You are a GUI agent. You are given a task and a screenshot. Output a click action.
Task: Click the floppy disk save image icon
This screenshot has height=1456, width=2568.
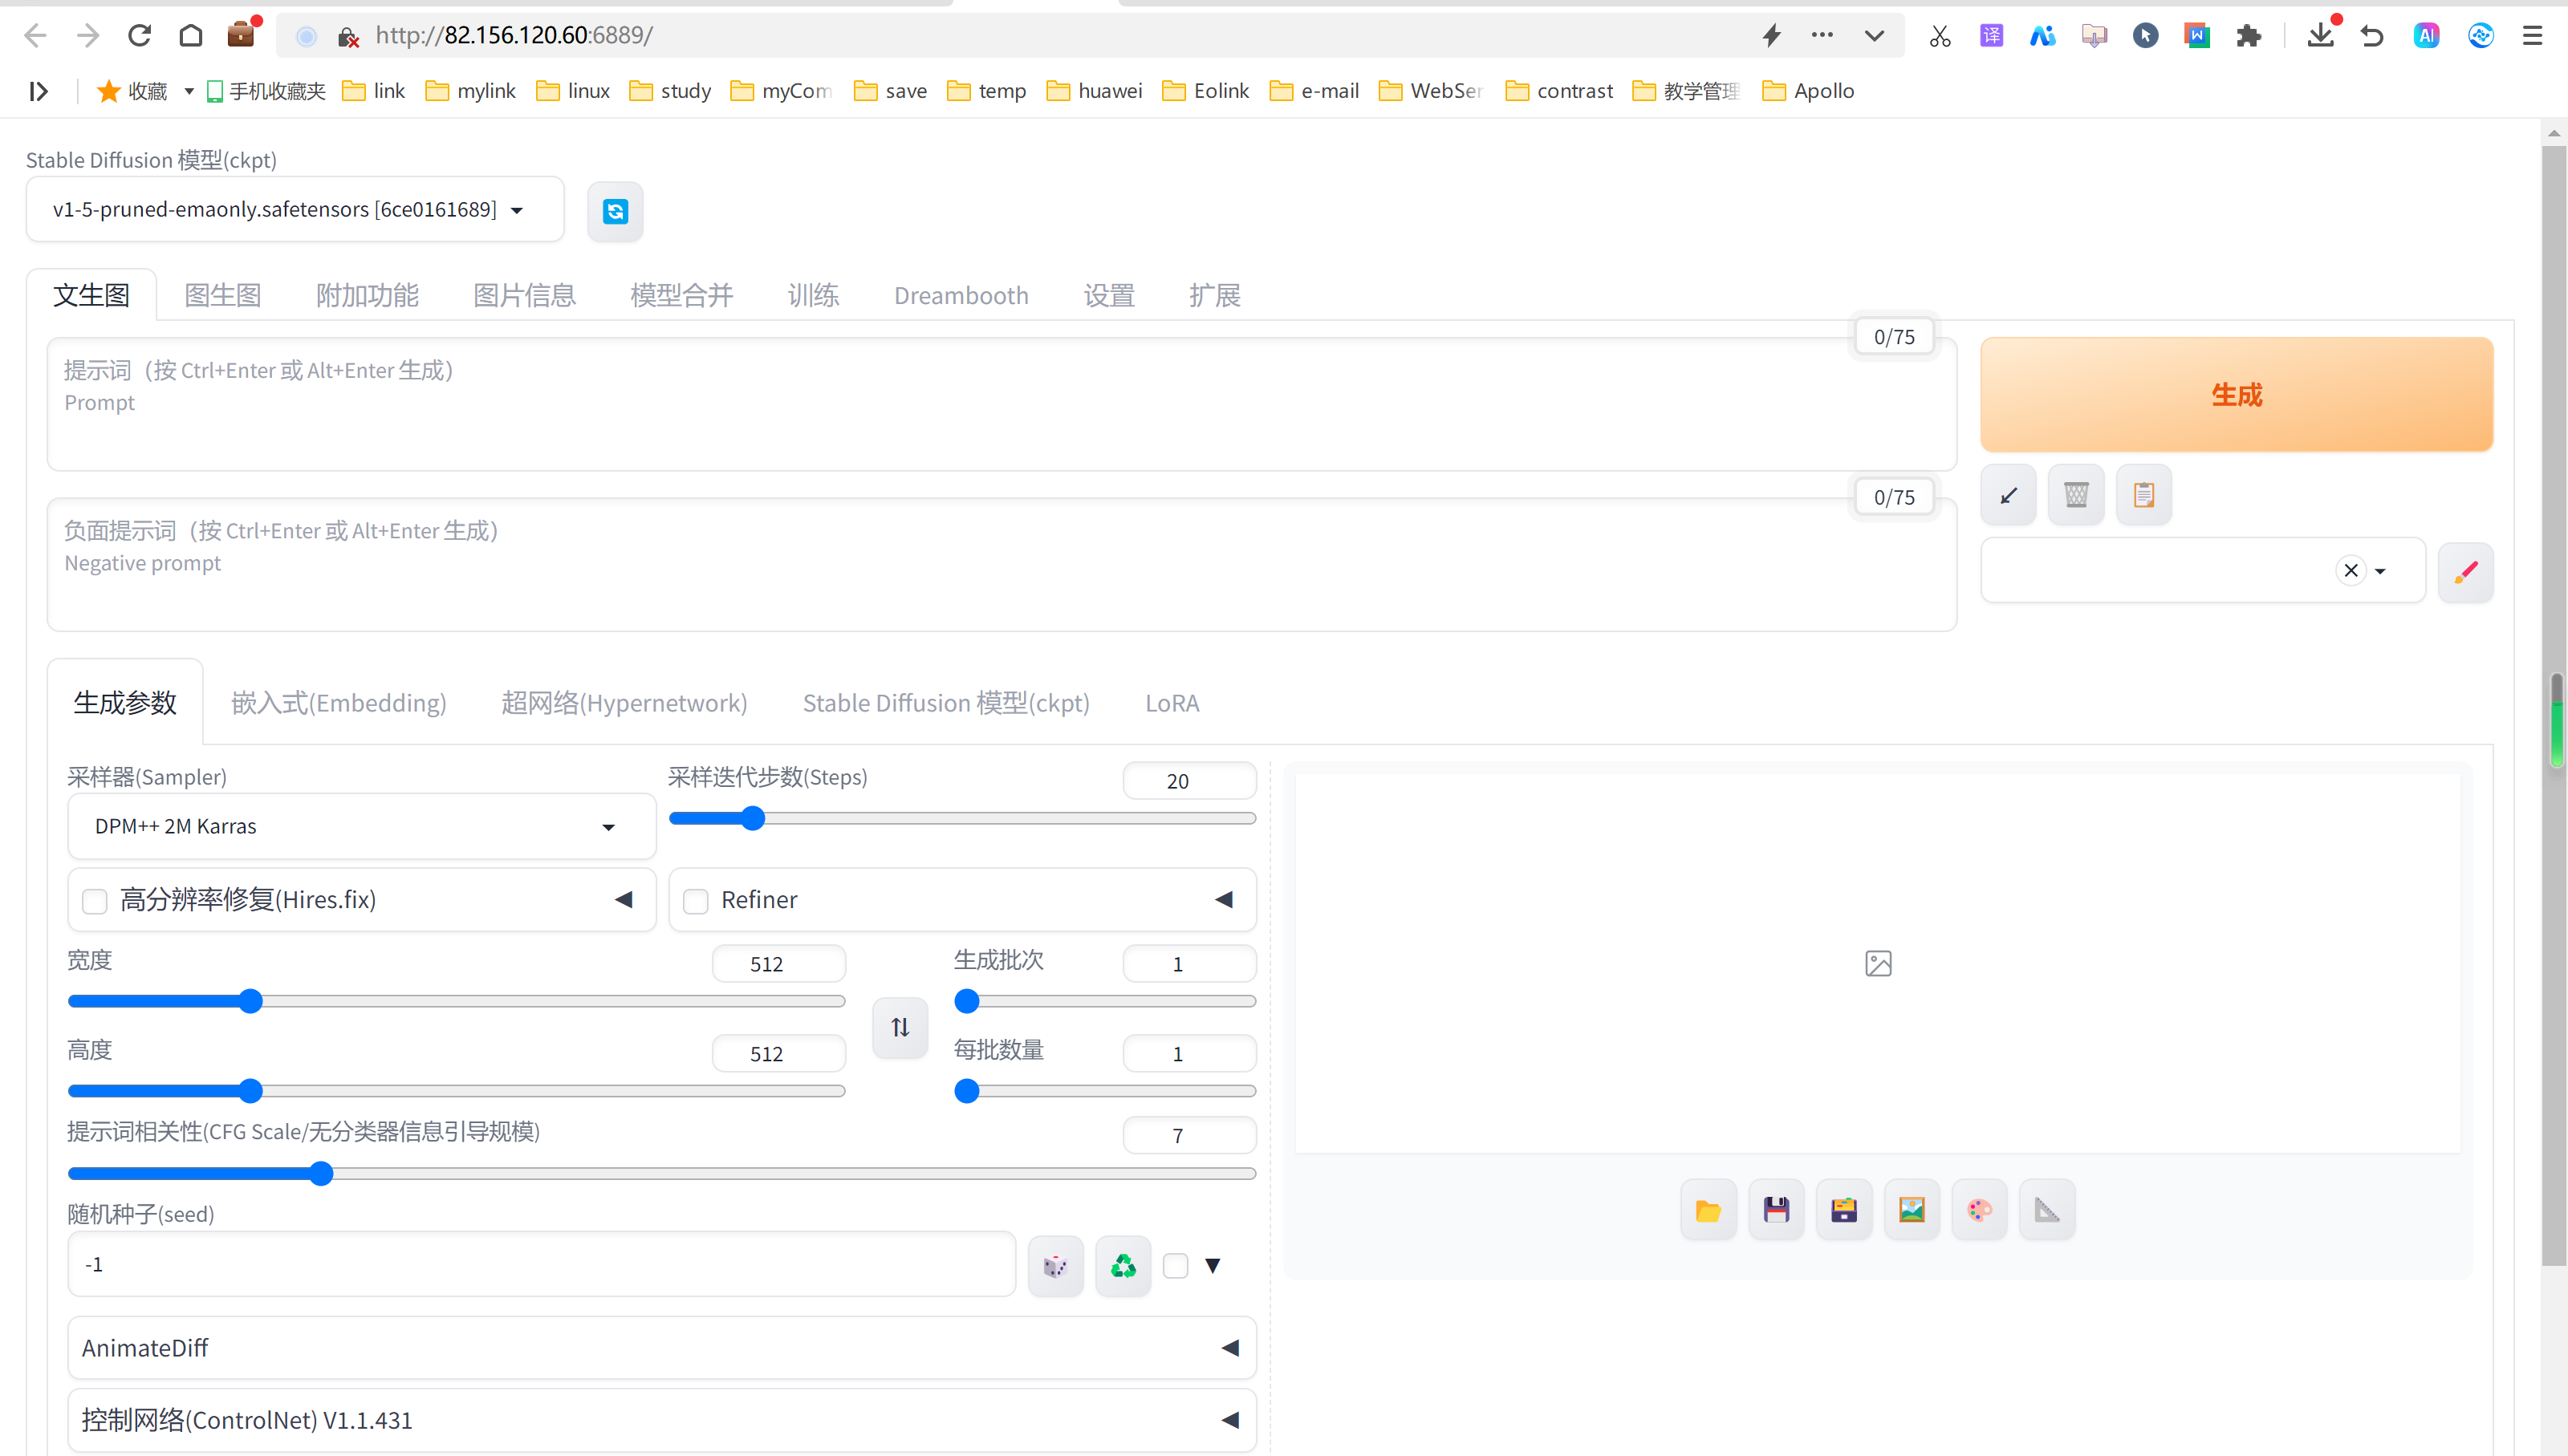(x=1776, y=1211)
